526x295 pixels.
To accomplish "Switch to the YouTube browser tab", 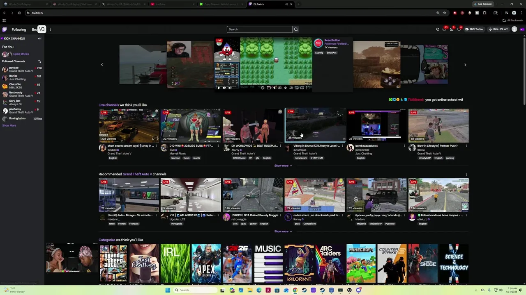I will (172, 4).
